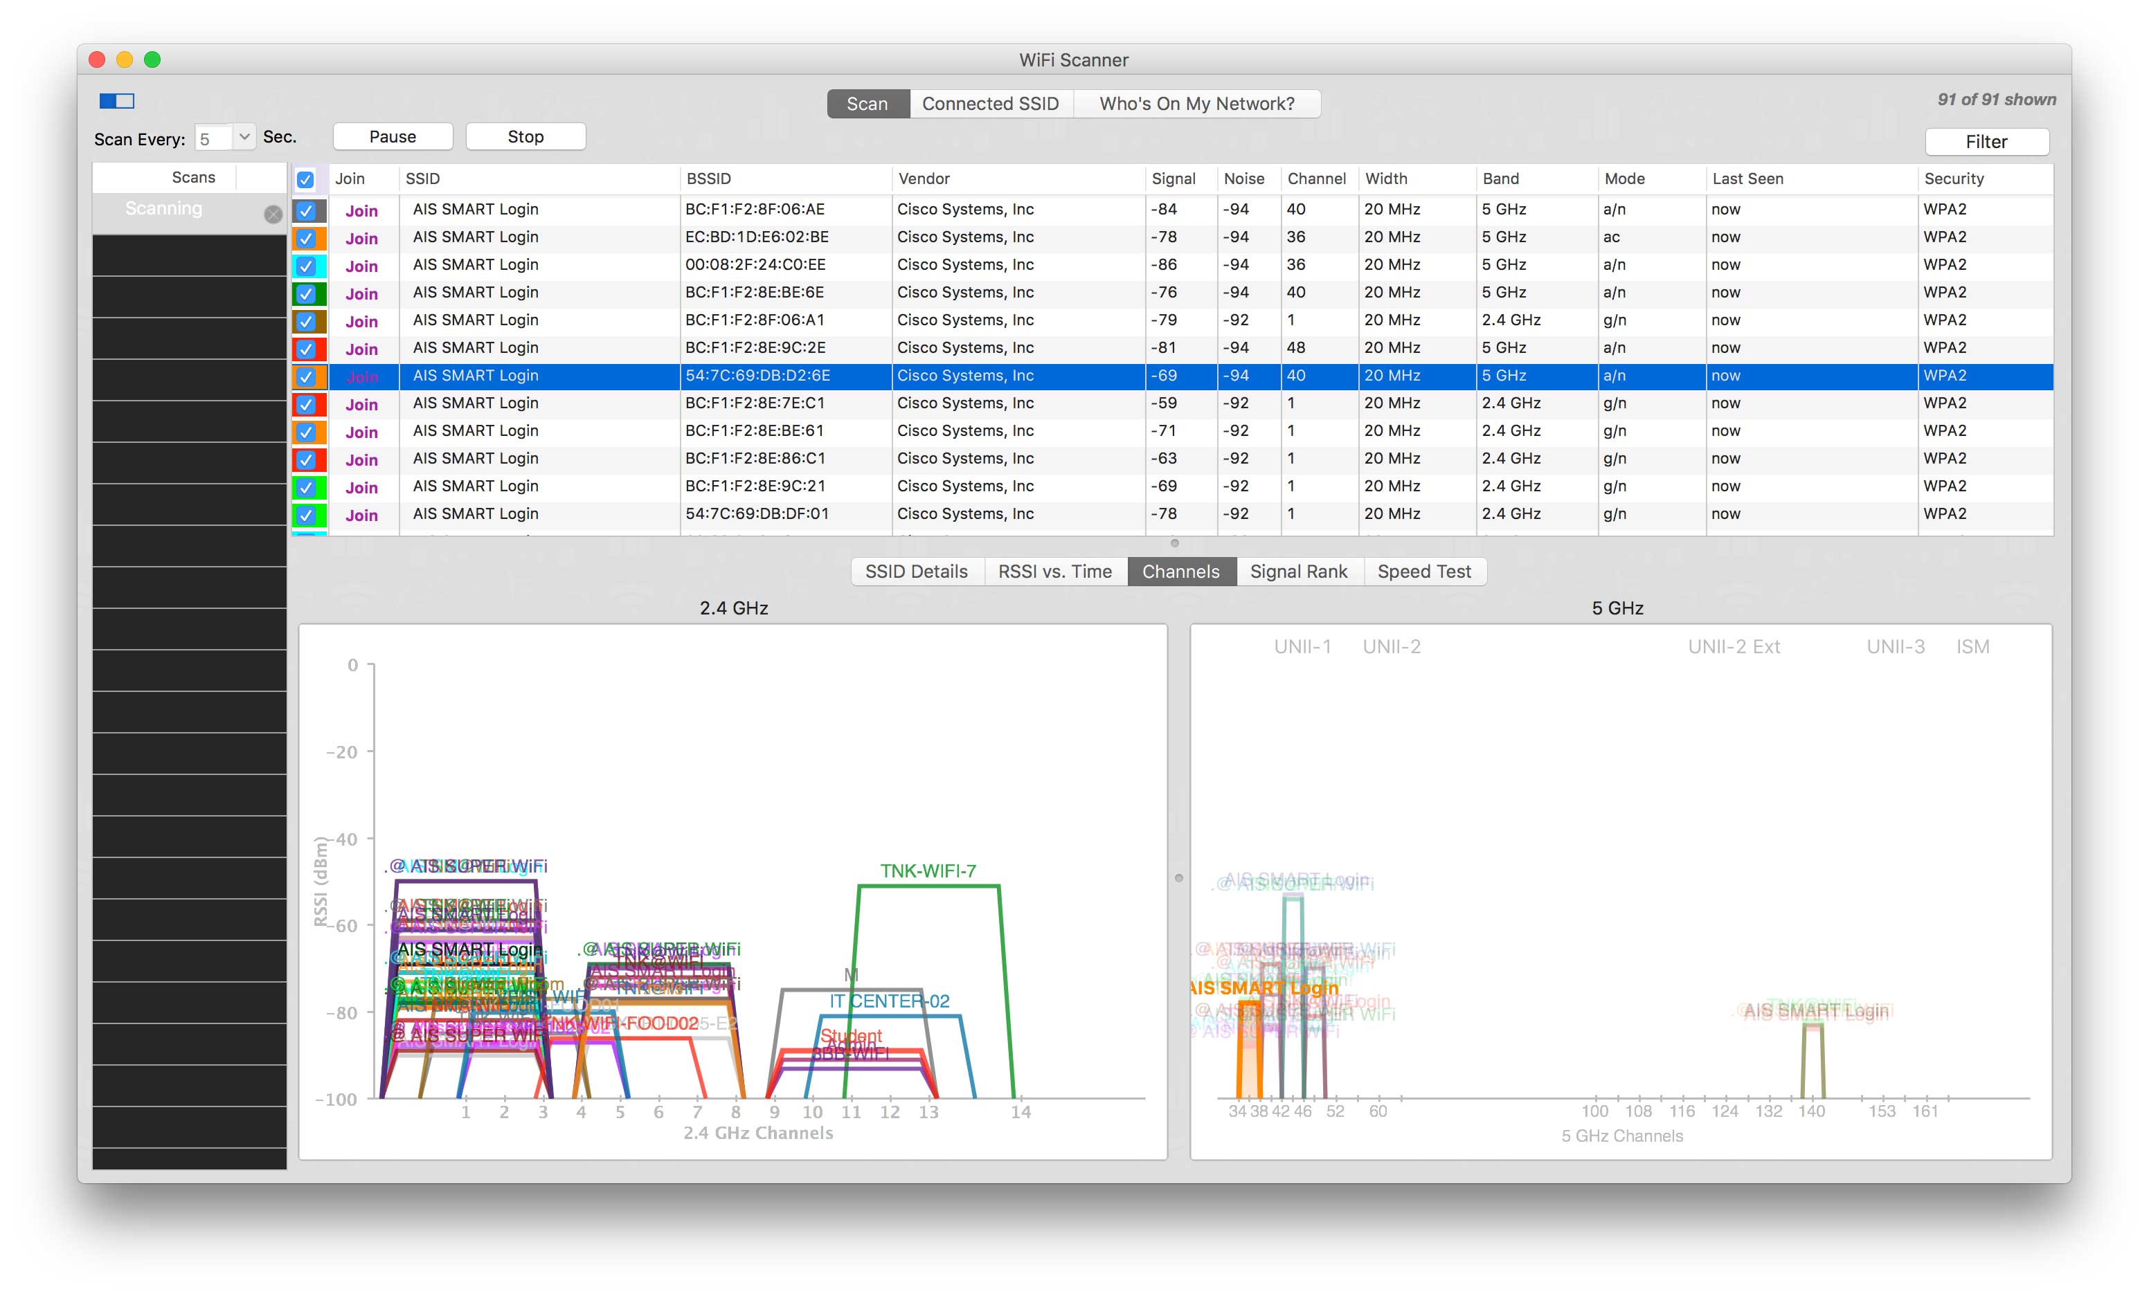Join the network with BSSID 54:7C:69:DB:DF:01
This screenshot has width=2149, height=1294.
point(361,516)
